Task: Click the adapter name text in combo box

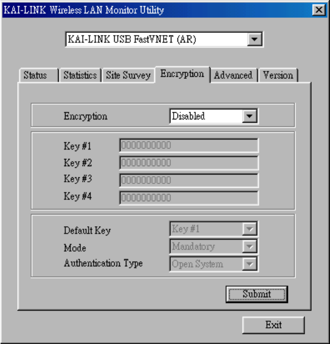Action: coord(132,39)
